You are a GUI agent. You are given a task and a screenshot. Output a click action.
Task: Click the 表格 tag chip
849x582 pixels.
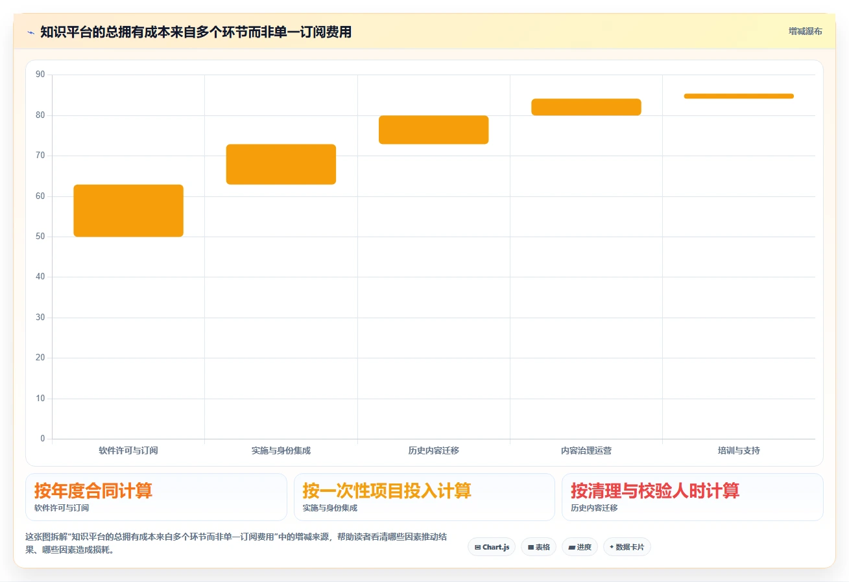pos(538,547)
